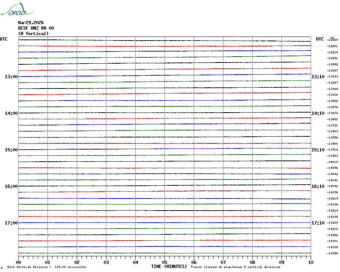This screenshot has width=340, height=272.
Task: Click the OCSF HNZ RA 00 station label
Action: (x=36, y=28)
